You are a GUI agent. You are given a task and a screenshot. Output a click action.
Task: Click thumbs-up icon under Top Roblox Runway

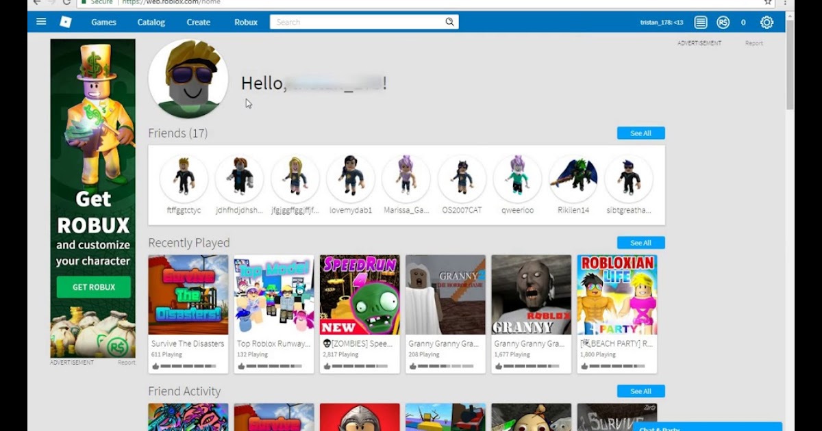(x=241, y=367)
